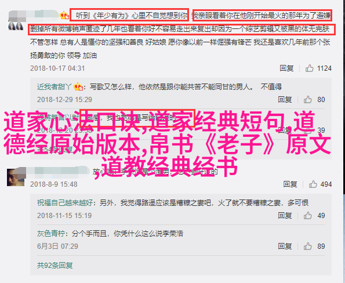The image size is (345, 283).
Task: Like 灰色青柠's reply with 89 likes
Action: [x=307, y=246]
